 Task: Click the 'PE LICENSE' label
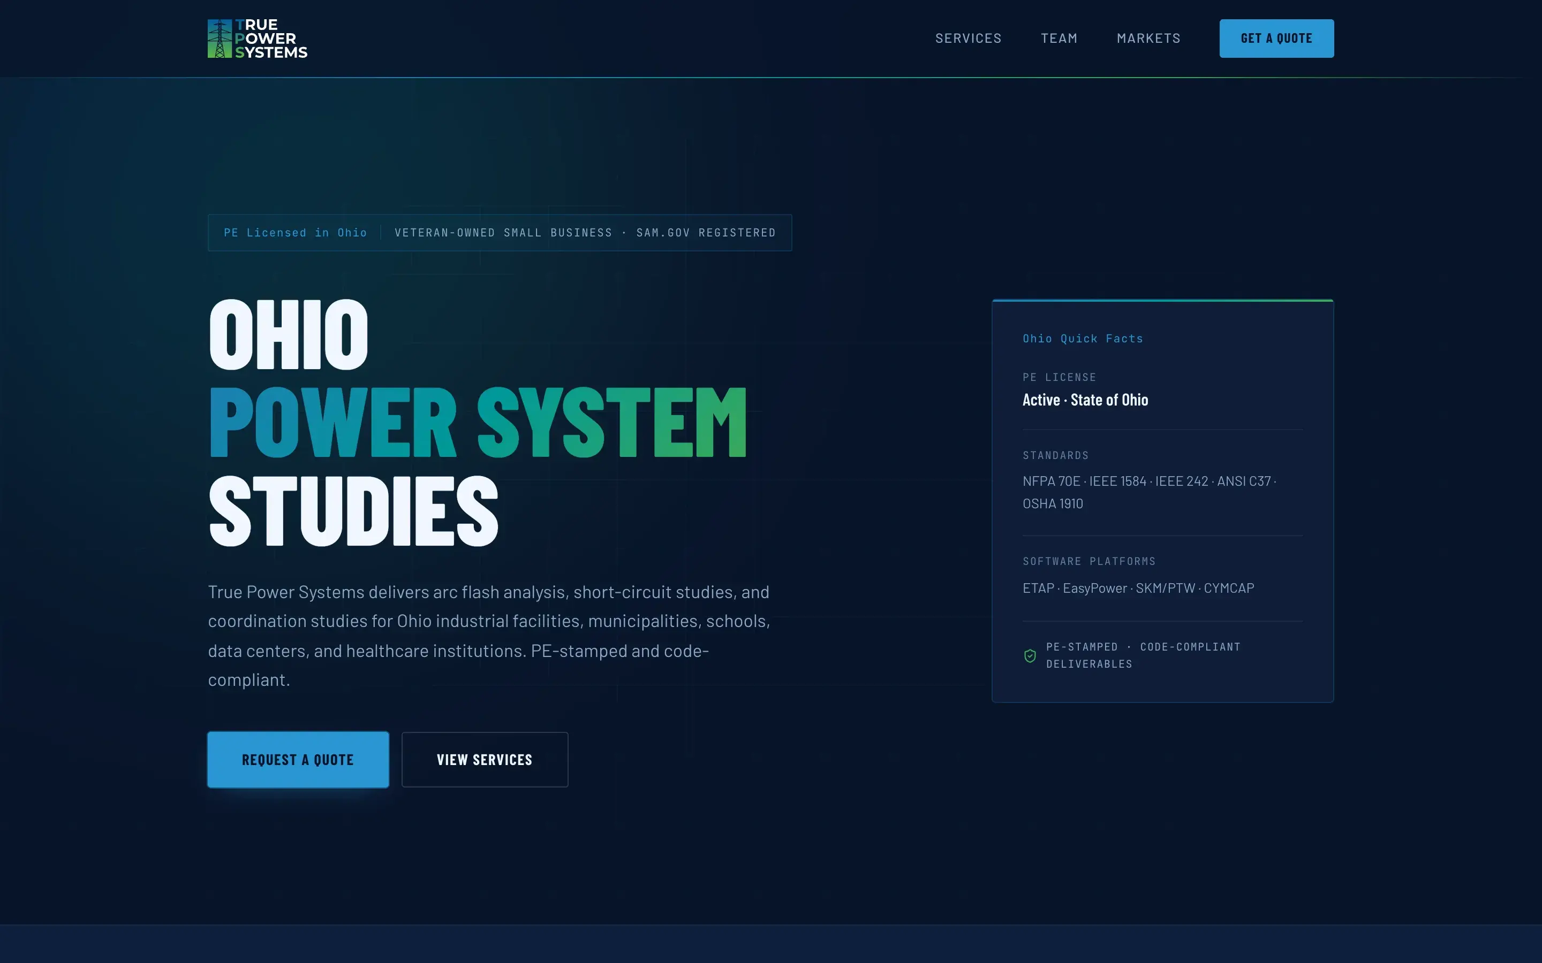pyautogui.click(x=1059, y=377)
